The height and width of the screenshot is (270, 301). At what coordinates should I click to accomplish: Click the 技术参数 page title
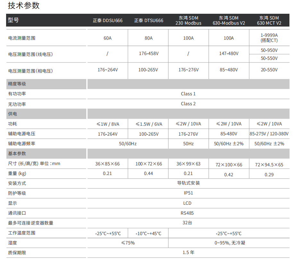click(24, 5)
